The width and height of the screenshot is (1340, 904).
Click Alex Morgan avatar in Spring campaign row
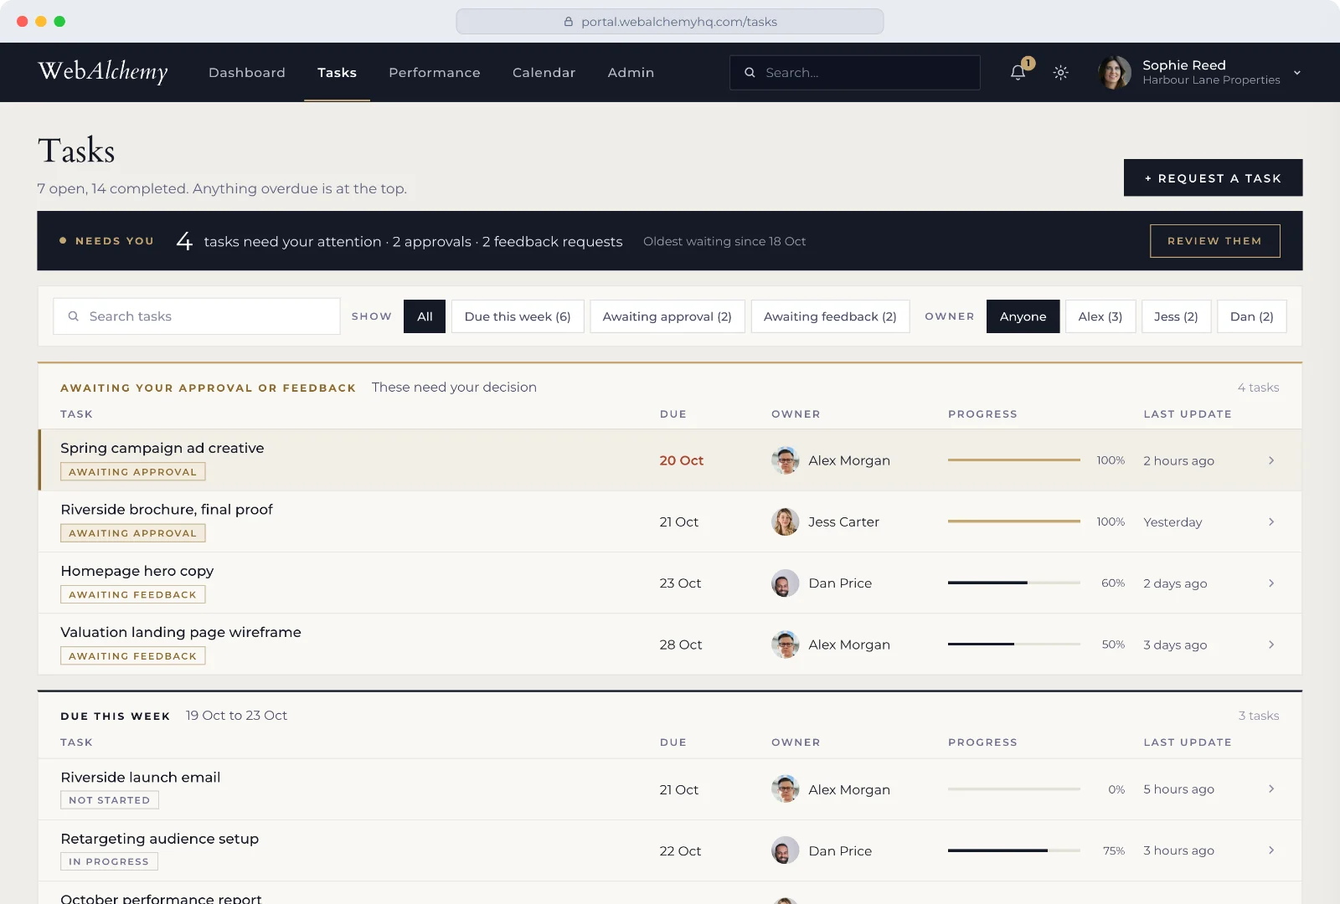(785, 460)
